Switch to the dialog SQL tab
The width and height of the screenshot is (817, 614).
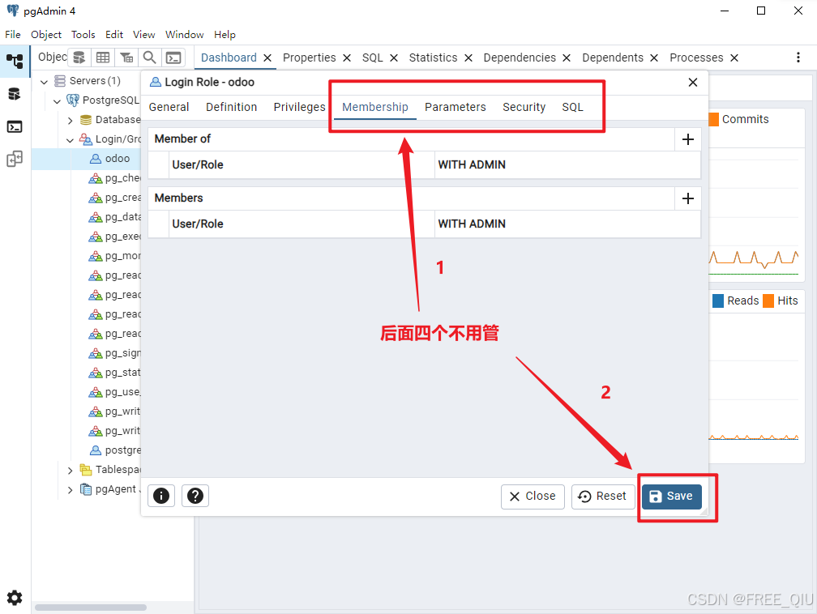(x=572, y=107)
